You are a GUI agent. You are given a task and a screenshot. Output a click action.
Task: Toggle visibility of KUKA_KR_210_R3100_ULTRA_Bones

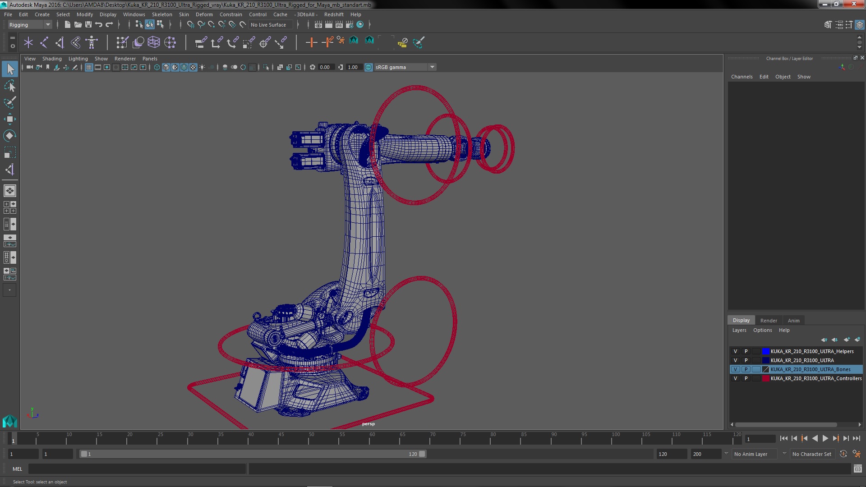point(736,369)
